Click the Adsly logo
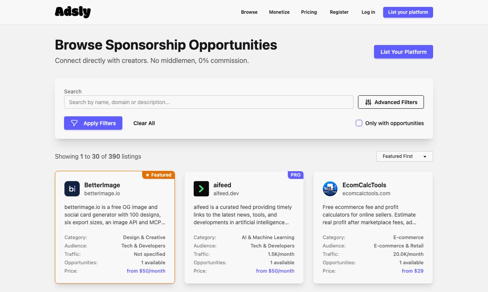Screen dimensions: 488x292 (x=73, y=12)
